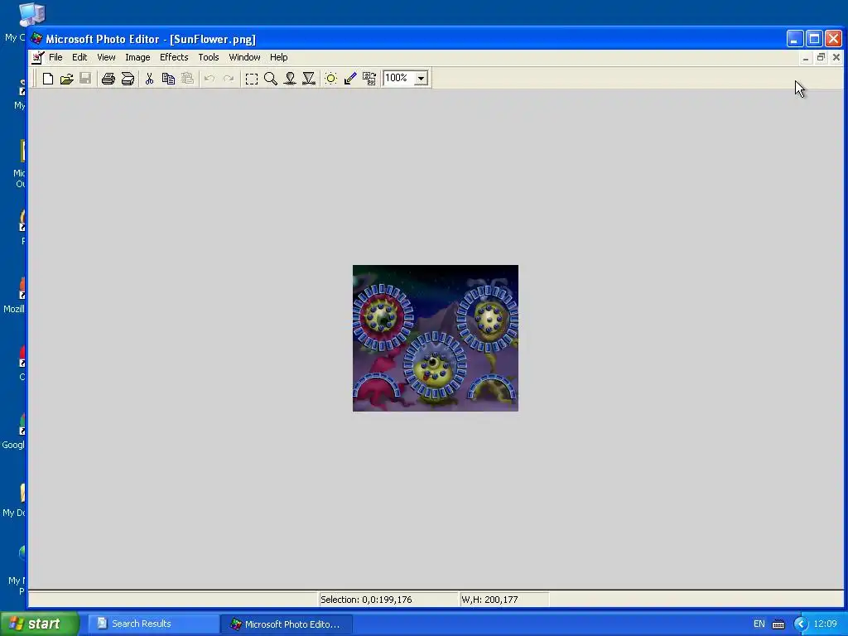Click the SunFlower.png image on the canvas
848x636 pixels.
click(x=436, y=338)
